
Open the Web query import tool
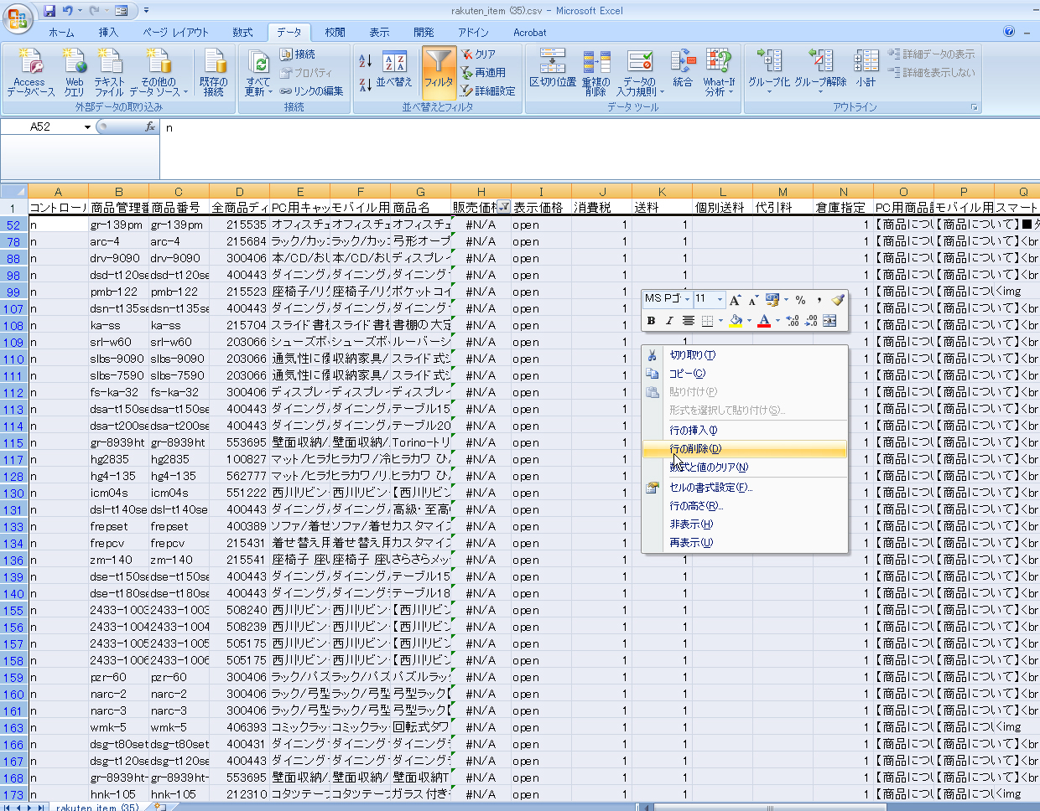pyautogui.click(x=74, y=72)
